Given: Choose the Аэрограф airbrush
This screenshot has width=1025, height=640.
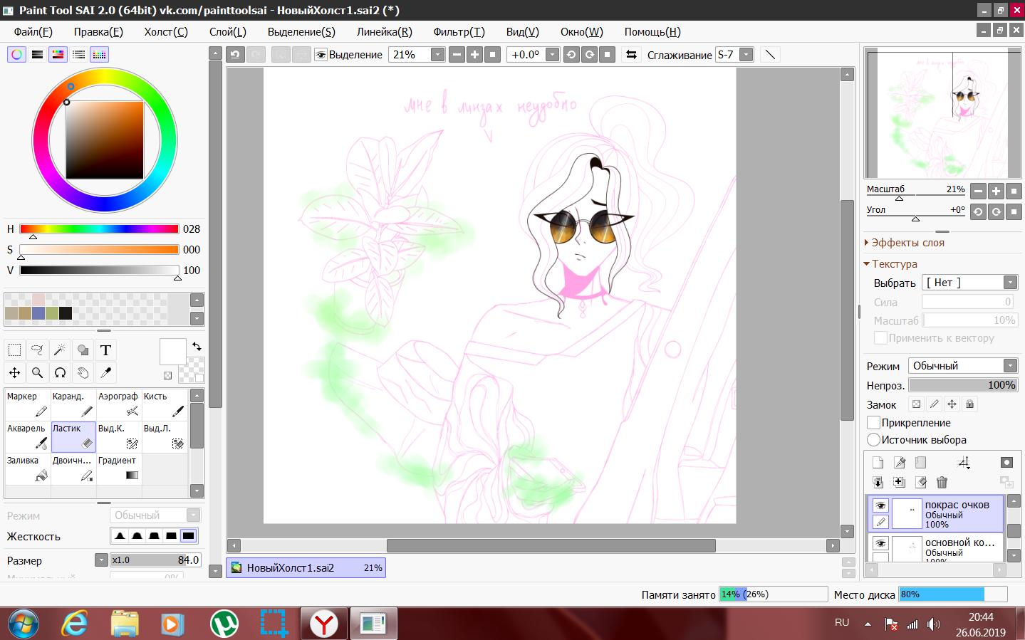Looking at the screenshot, I should 118,404.
